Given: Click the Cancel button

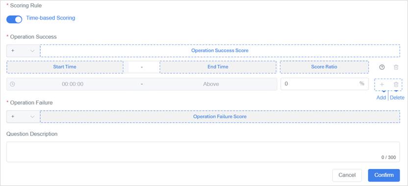Looking at the screenshot, I should pyautogui.click(x=347, y=175).
